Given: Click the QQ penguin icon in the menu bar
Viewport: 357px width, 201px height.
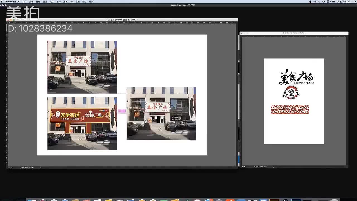Looking at the screenshot, I should pyautogui.click(x=310, y=2).
